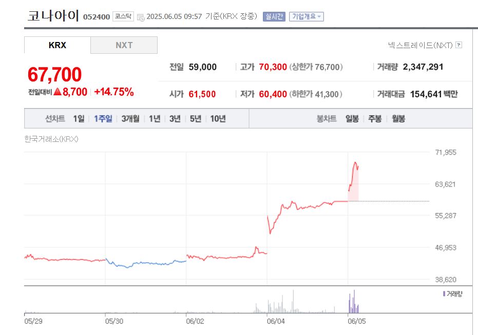Click the 71,955 price axis label
The image size is (478, 335).
[x=445, y=153]
